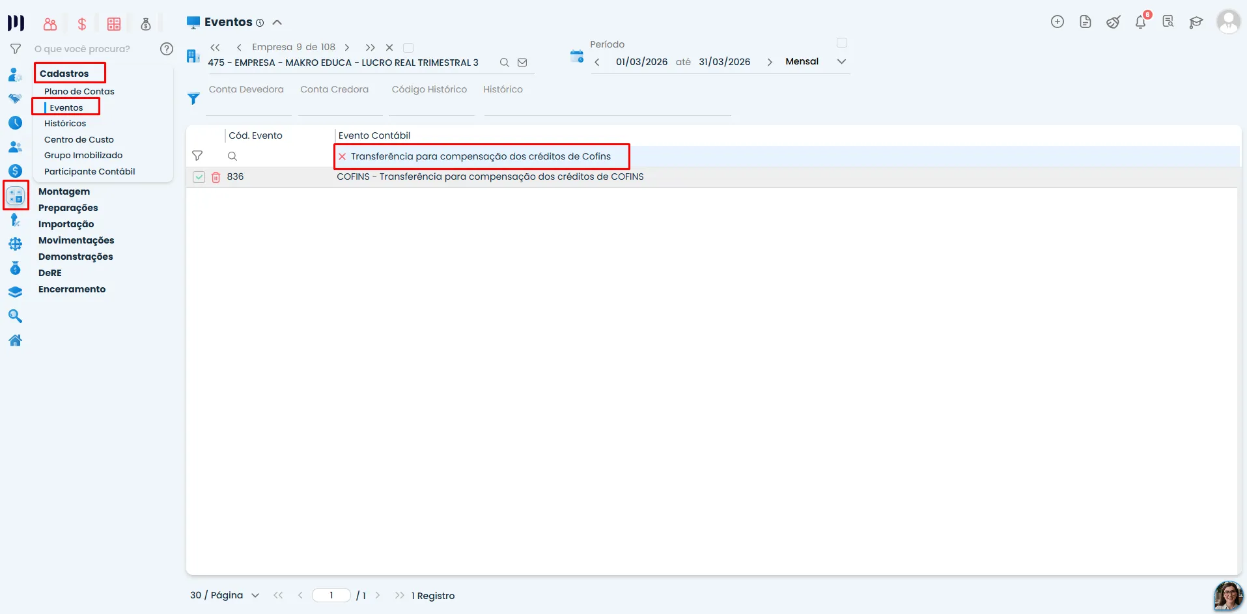Viewport: 1247px width, 614px height.
Task: Go to previous period with left chevron
Action: pos(597,62)
